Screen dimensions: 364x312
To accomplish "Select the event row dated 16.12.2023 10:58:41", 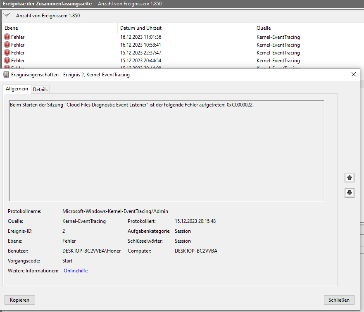I will tap(183, 45).
